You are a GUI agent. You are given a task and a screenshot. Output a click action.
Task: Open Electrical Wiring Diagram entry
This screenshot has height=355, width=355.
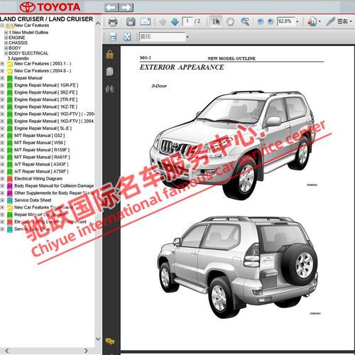[38, 178]
